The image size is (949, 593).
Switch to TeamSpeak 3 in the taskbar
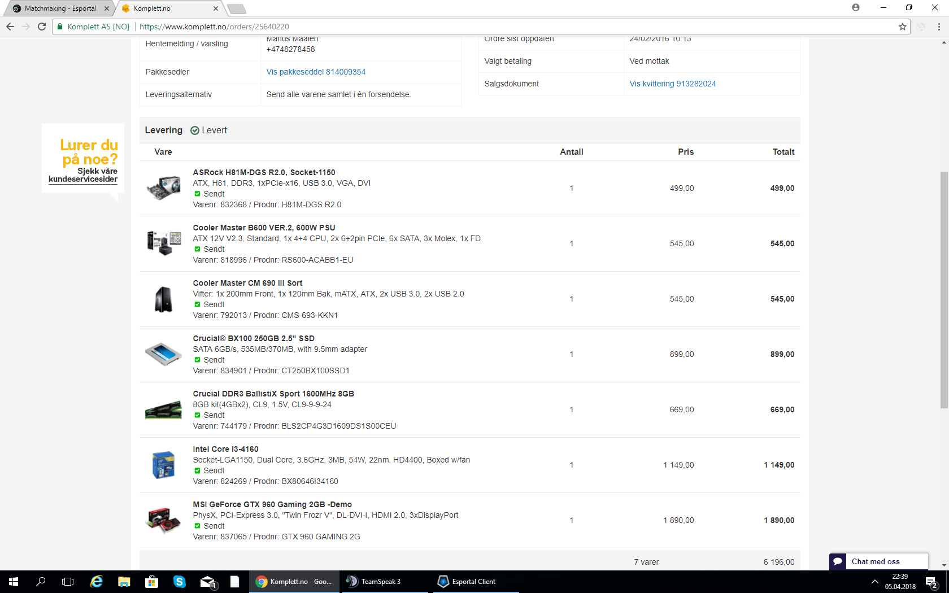pos(384,582)
